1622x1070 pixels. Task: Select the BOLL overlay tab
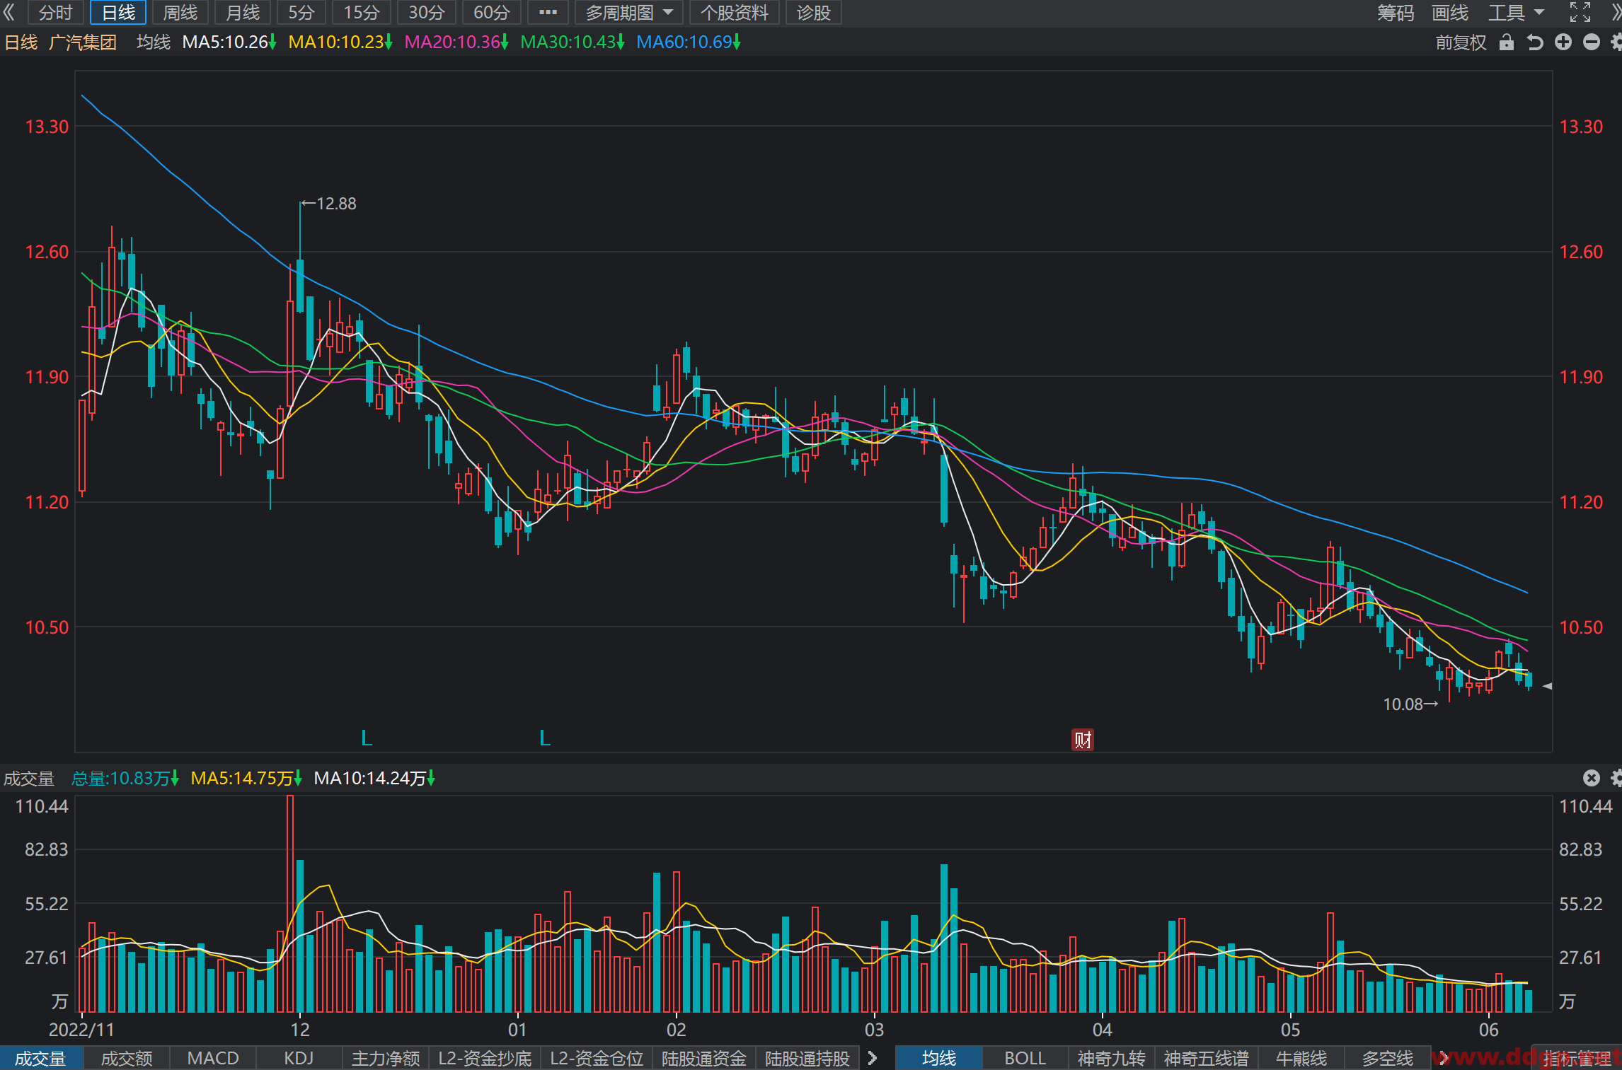tap(1025, 1058)
